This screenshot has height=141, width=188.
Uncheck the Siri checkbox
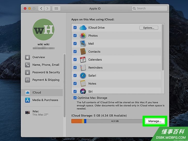pos(75,91)
